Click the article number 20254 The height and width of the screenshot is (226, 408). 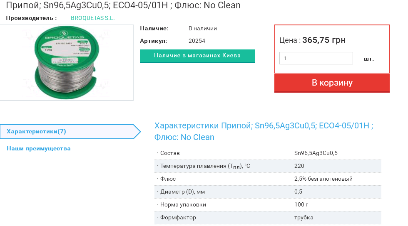197,41
